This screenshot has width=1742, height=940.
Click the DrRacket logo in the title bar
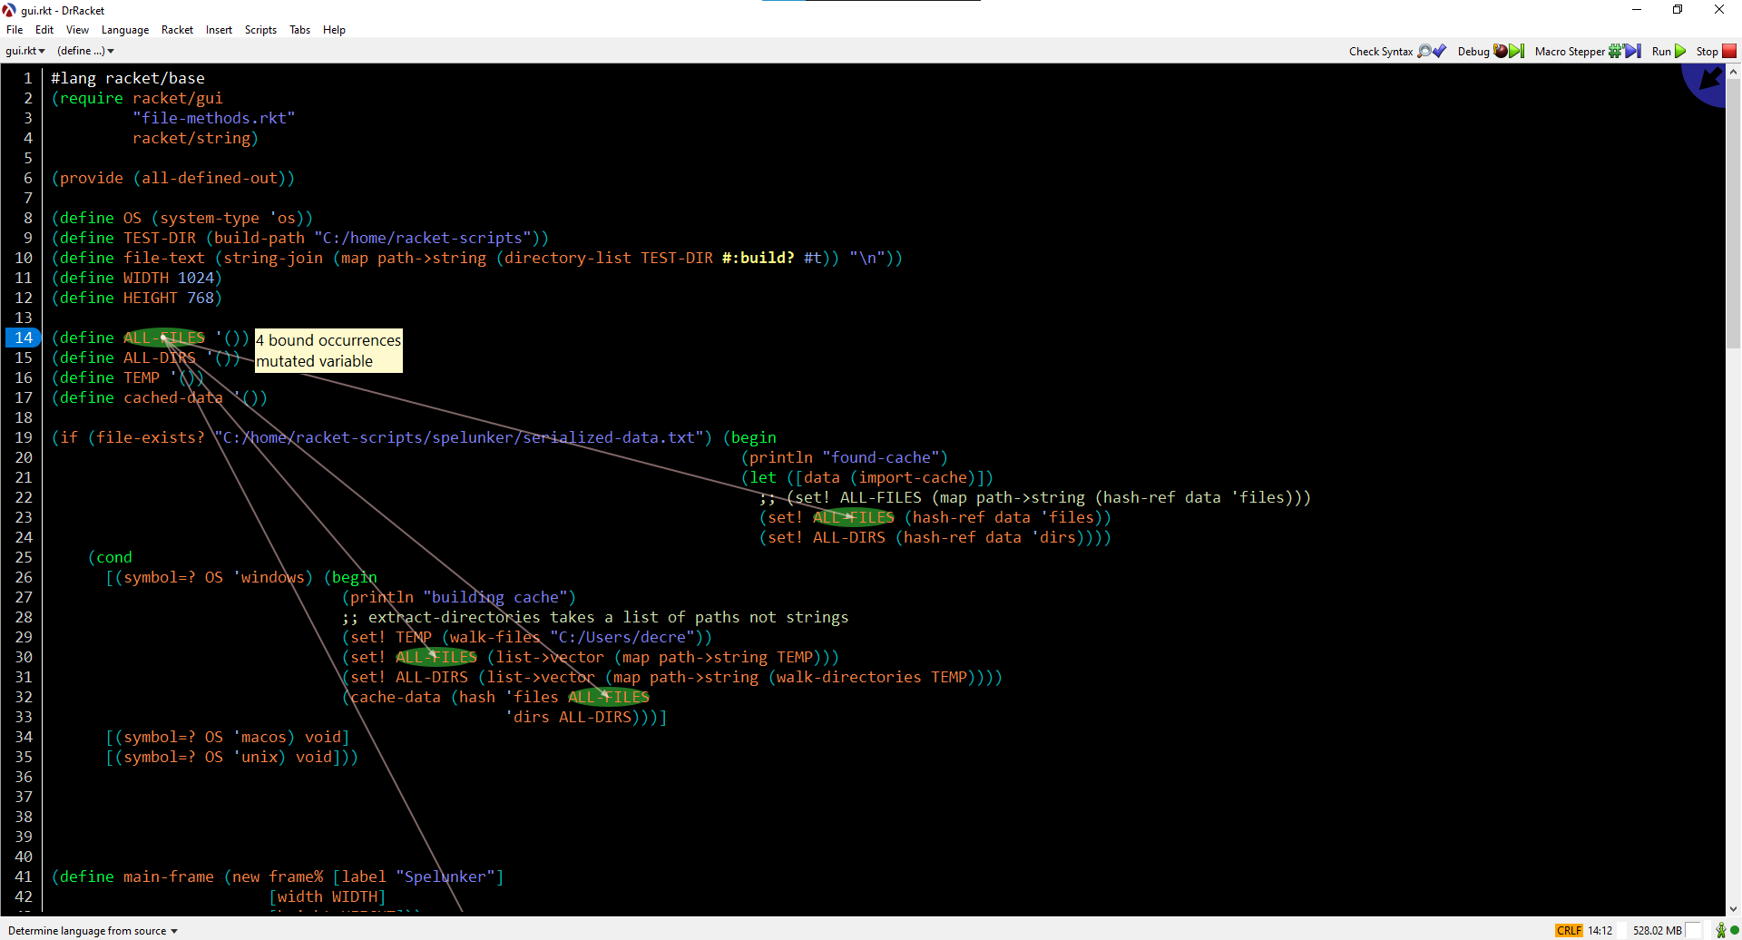pyautogui.click(x=8, y=10)
